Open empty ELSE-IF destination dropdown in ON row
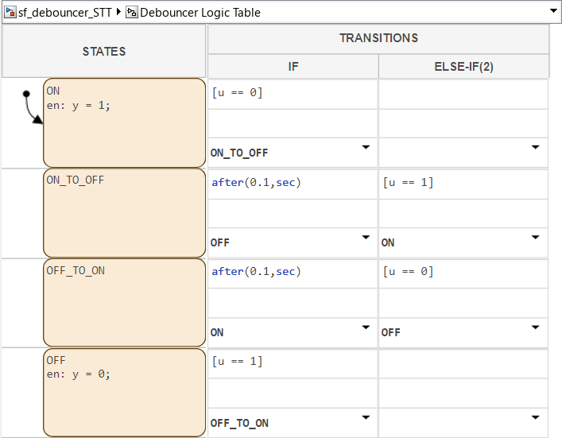The width and height of the screenshot is (562, 438). coord(536,148)
